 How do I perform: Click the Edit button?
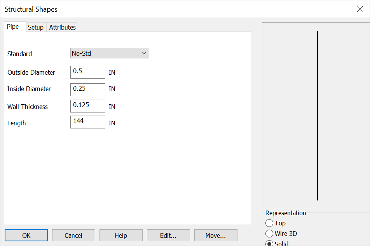[x=168, y=235]
